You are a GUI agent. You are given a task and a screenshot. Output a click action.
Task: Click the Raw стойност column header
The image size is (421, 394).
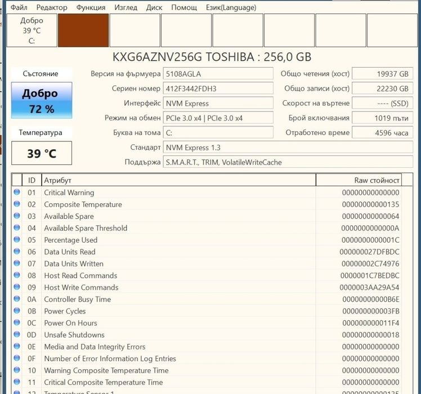tap(359, 180)
